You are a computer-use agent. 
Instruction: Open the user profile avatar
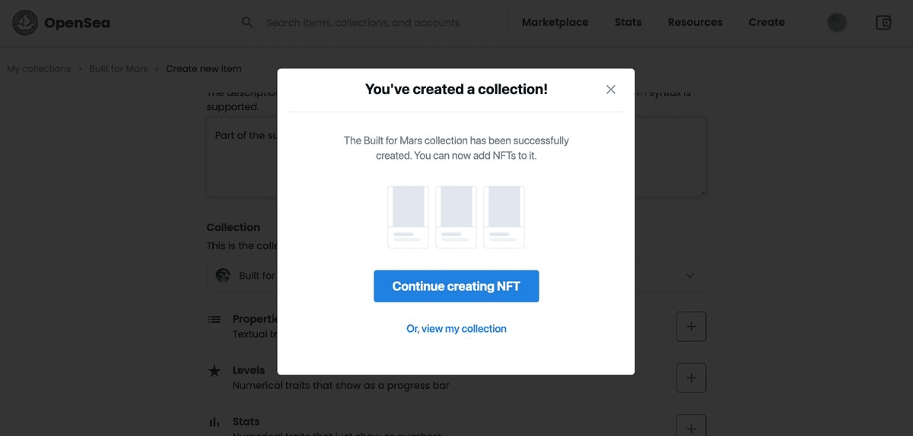(837, 23)
